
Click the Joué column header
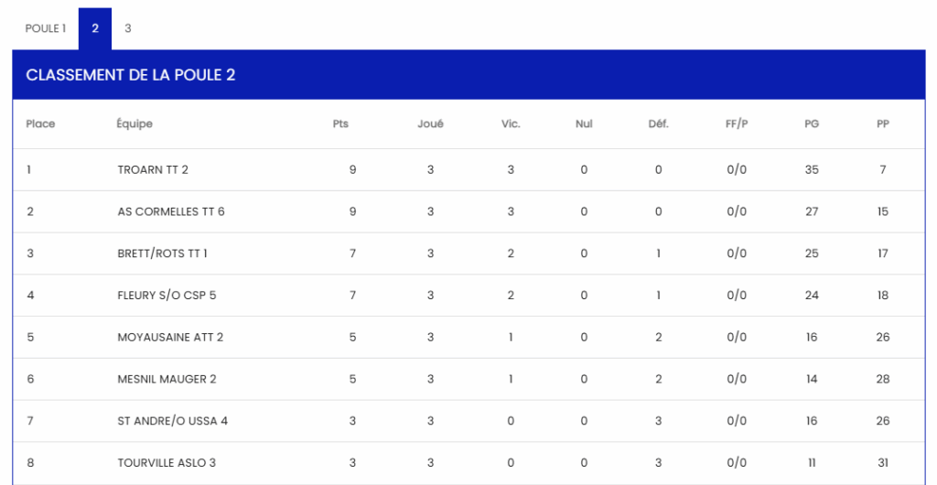(430, 124)
